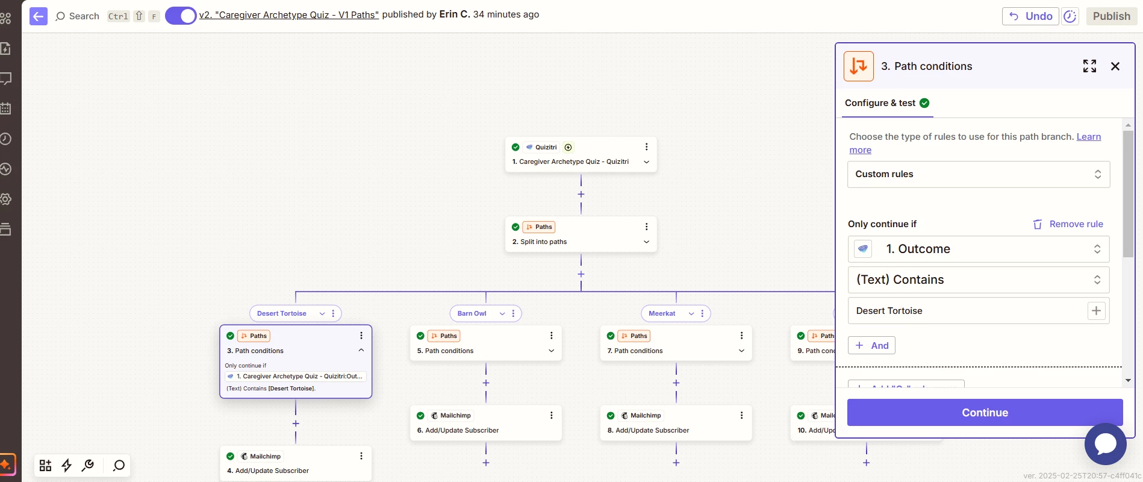Open three-dot menu on 7. Path conditions

pos(741,336)
